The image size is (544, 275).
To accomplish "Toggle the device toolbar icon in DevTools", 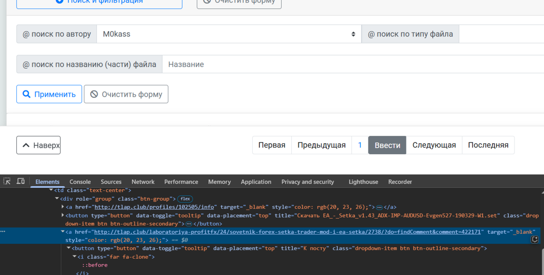I will (21, 181).
